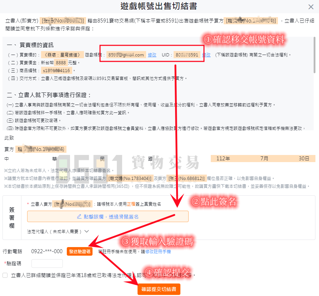Click heading 二、立書人就下列事項進行保證
Screen dimensions: 319x296
point(49,95)
